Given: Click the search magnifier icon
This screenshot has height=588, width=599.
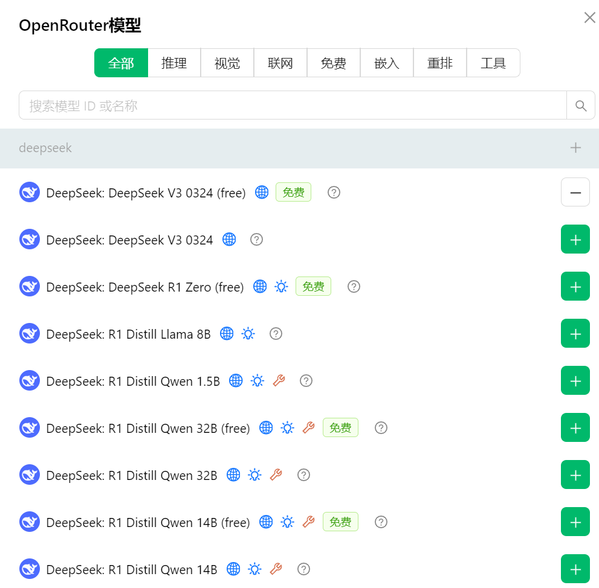Looking at the screenshot, I should tap(581, 105).
